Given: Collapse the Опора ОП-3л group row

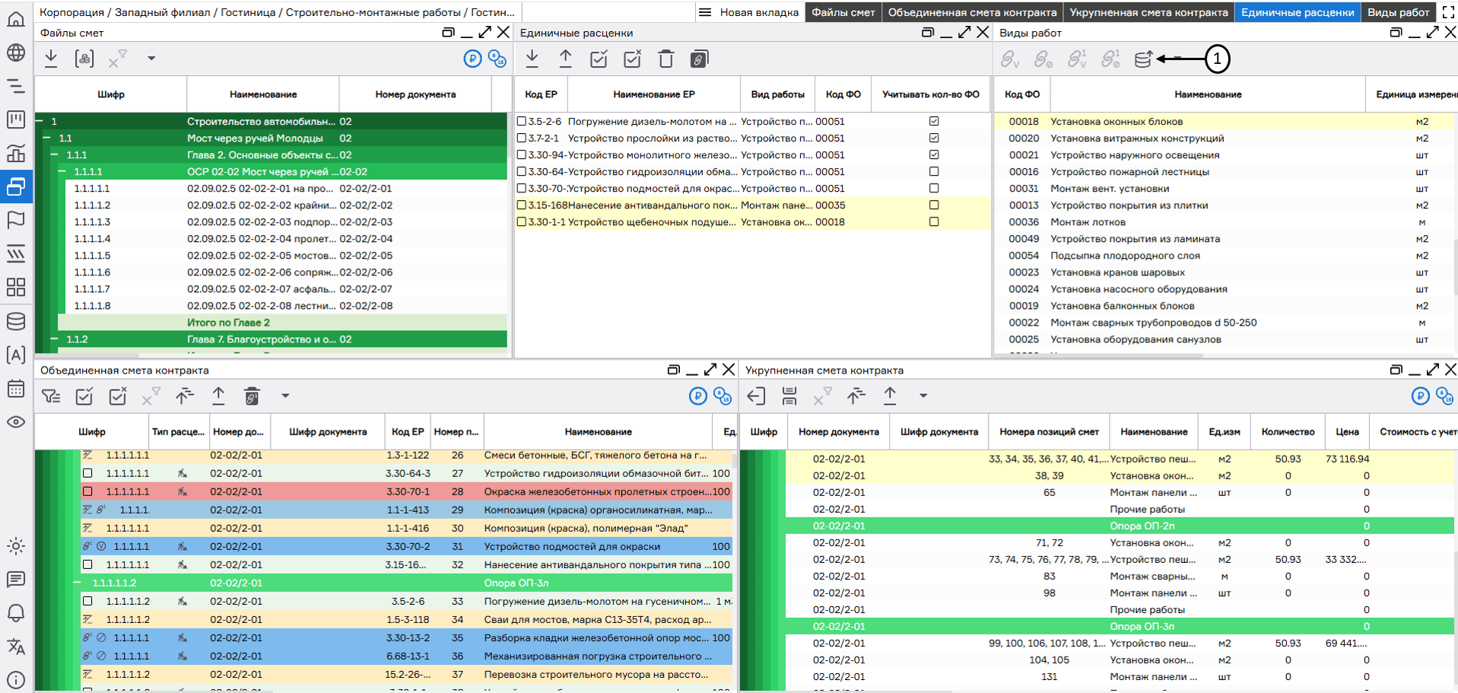Looking at the screenshot, I should (x=77, y=583).
